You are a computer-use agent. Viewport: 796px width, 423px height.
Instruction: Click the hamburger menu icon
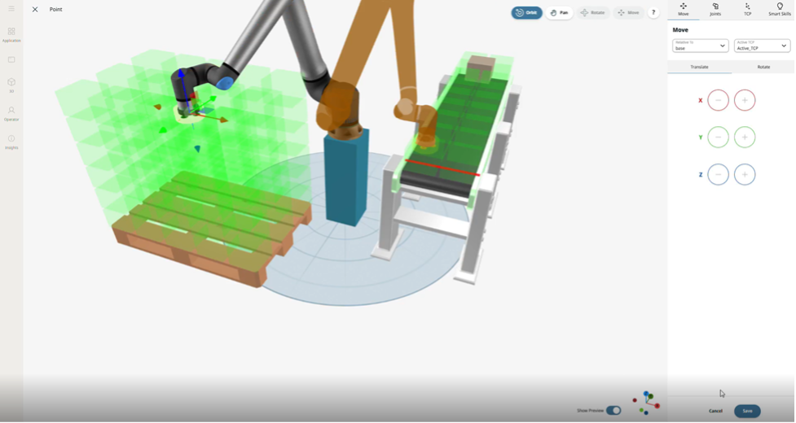(x=11, y=9)
